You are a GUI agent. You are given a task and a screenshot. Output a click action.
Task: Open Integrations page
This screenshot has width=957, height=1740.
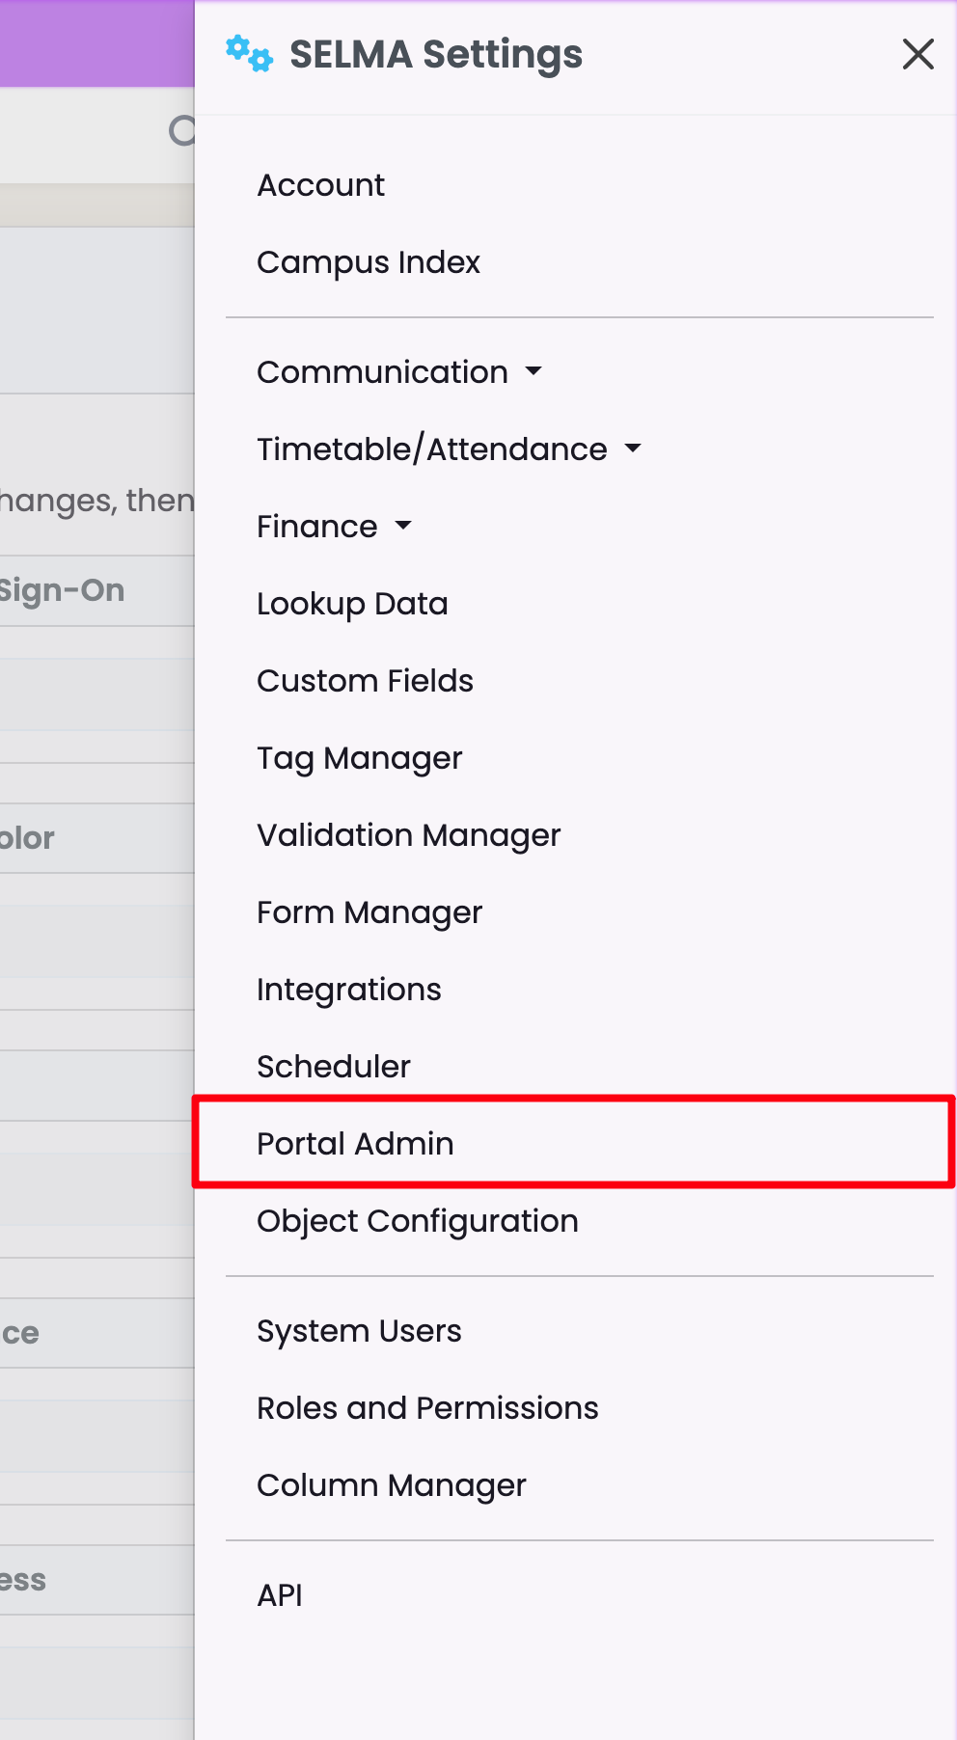(x=348, y=990)
